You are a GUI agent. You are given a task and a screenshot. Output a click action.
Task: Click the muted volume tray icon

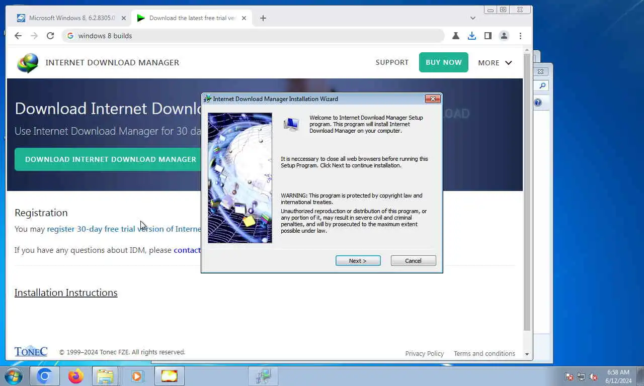coord(593,376)
